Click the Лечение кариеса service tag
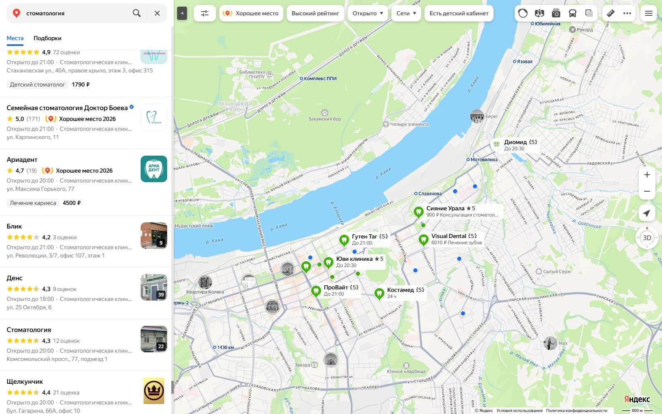Image resolution: width=662 pixels, height=414 pixels. coord(33,203)
